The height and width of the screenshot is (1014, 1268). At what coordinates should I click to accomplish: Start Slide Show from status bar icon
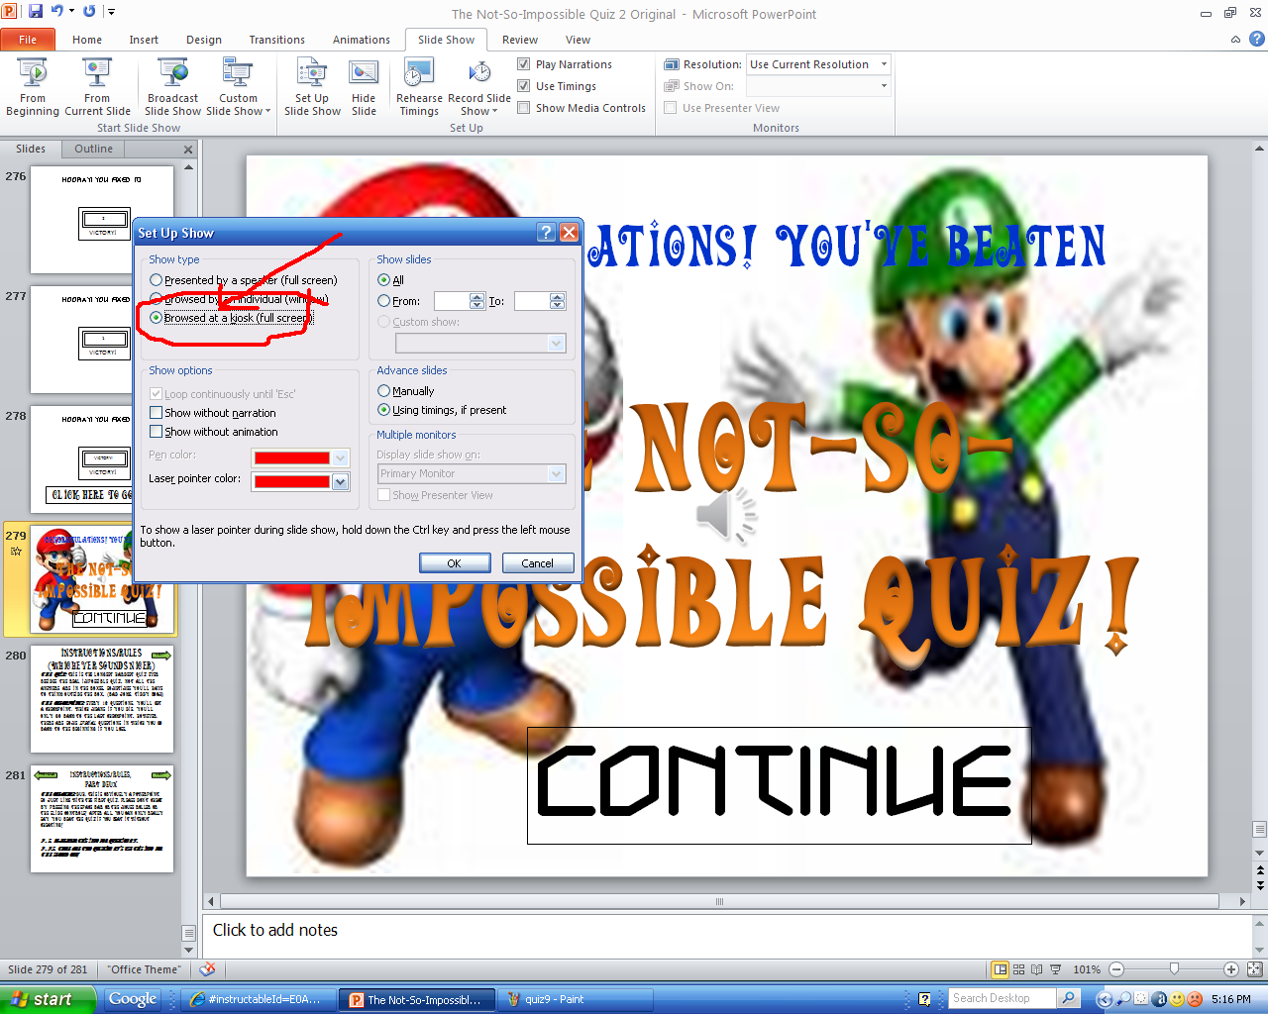pyautogui.click(x=1055, y=969)
